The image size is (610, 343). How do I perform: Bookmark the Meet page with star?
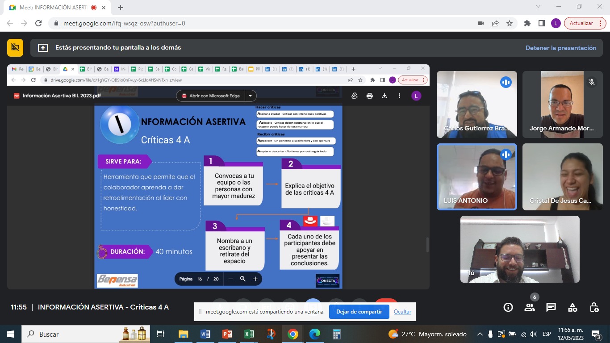pos(510,23)
